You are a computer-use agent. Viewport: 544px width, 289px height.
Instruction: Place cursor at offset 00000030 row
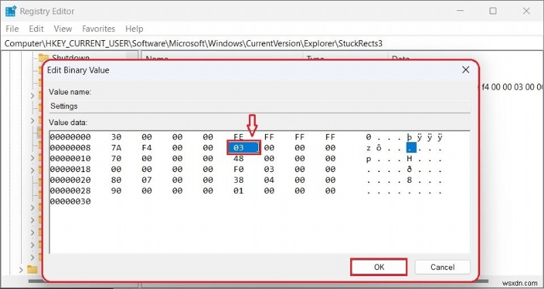tap(71, 201)
